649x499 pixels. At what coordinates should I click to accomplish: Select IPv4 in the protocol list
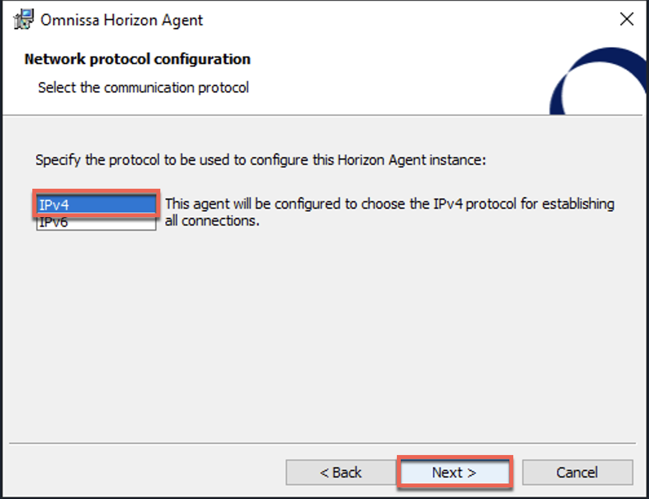click(x=96, y=204)
